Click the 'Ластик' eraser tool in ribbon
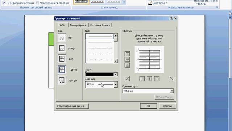The image size is (232, 131). 214,1
